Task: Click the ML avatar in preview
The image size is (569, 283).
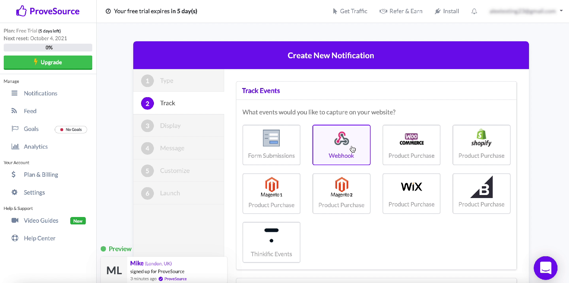Action: click(x=114, y=270)
